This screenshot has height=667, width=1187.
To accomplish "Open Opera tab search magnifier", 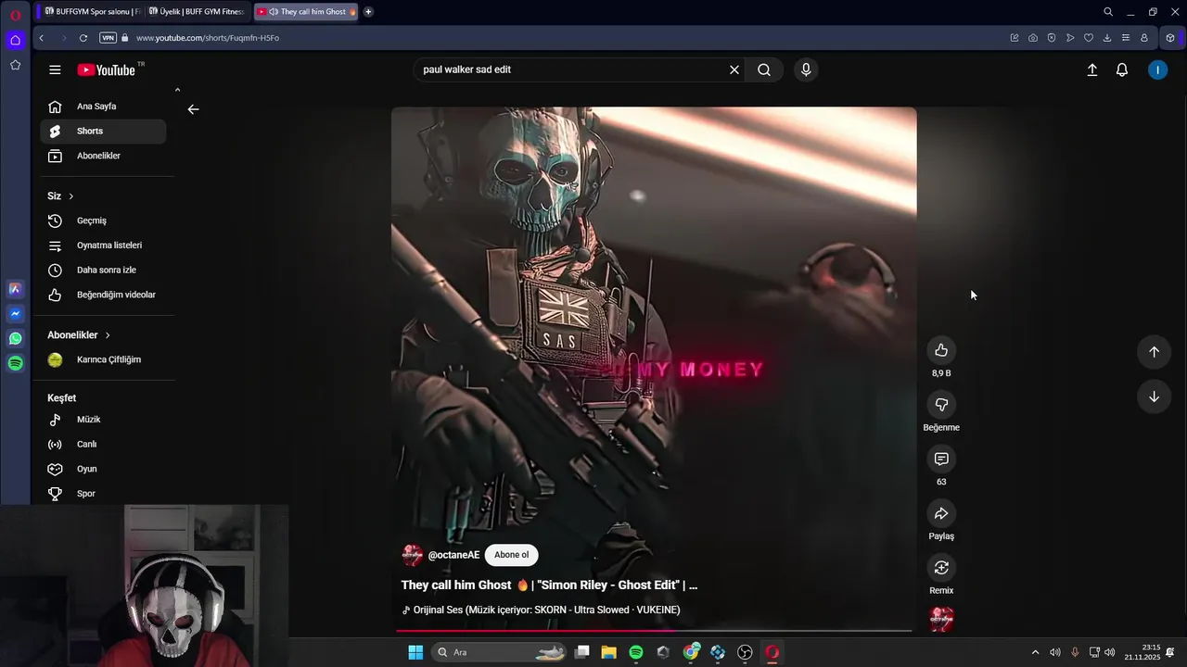I will (x=1108, y=12).
